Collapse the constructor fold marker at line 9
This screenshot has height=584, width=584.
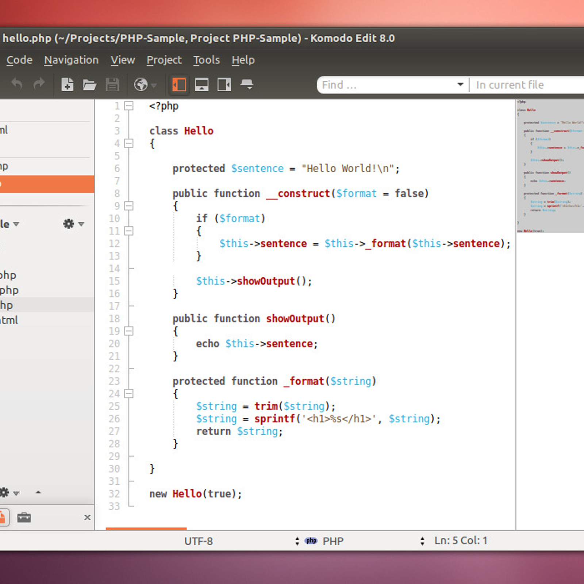(x=128, y=206)
